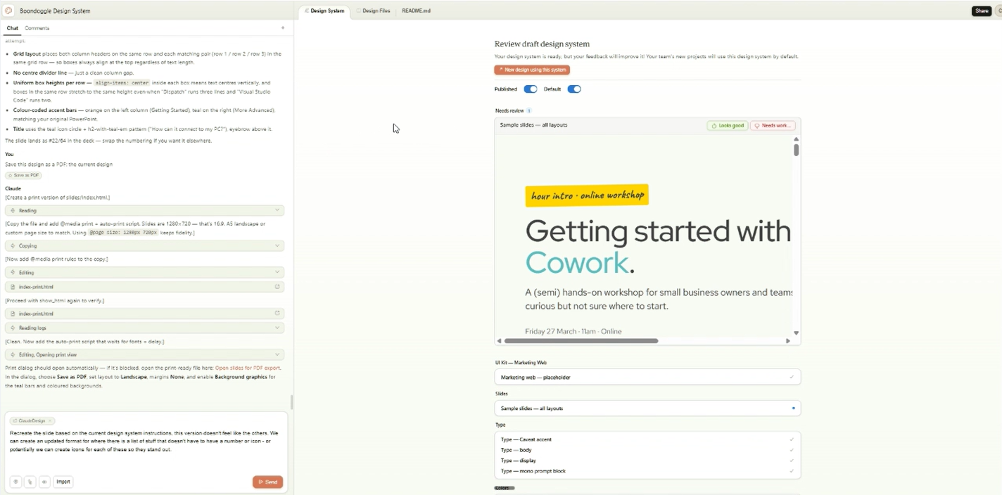Switch to the Comments tab
This screenshot has height=495, width=1002.
click(x=37, y=28)
